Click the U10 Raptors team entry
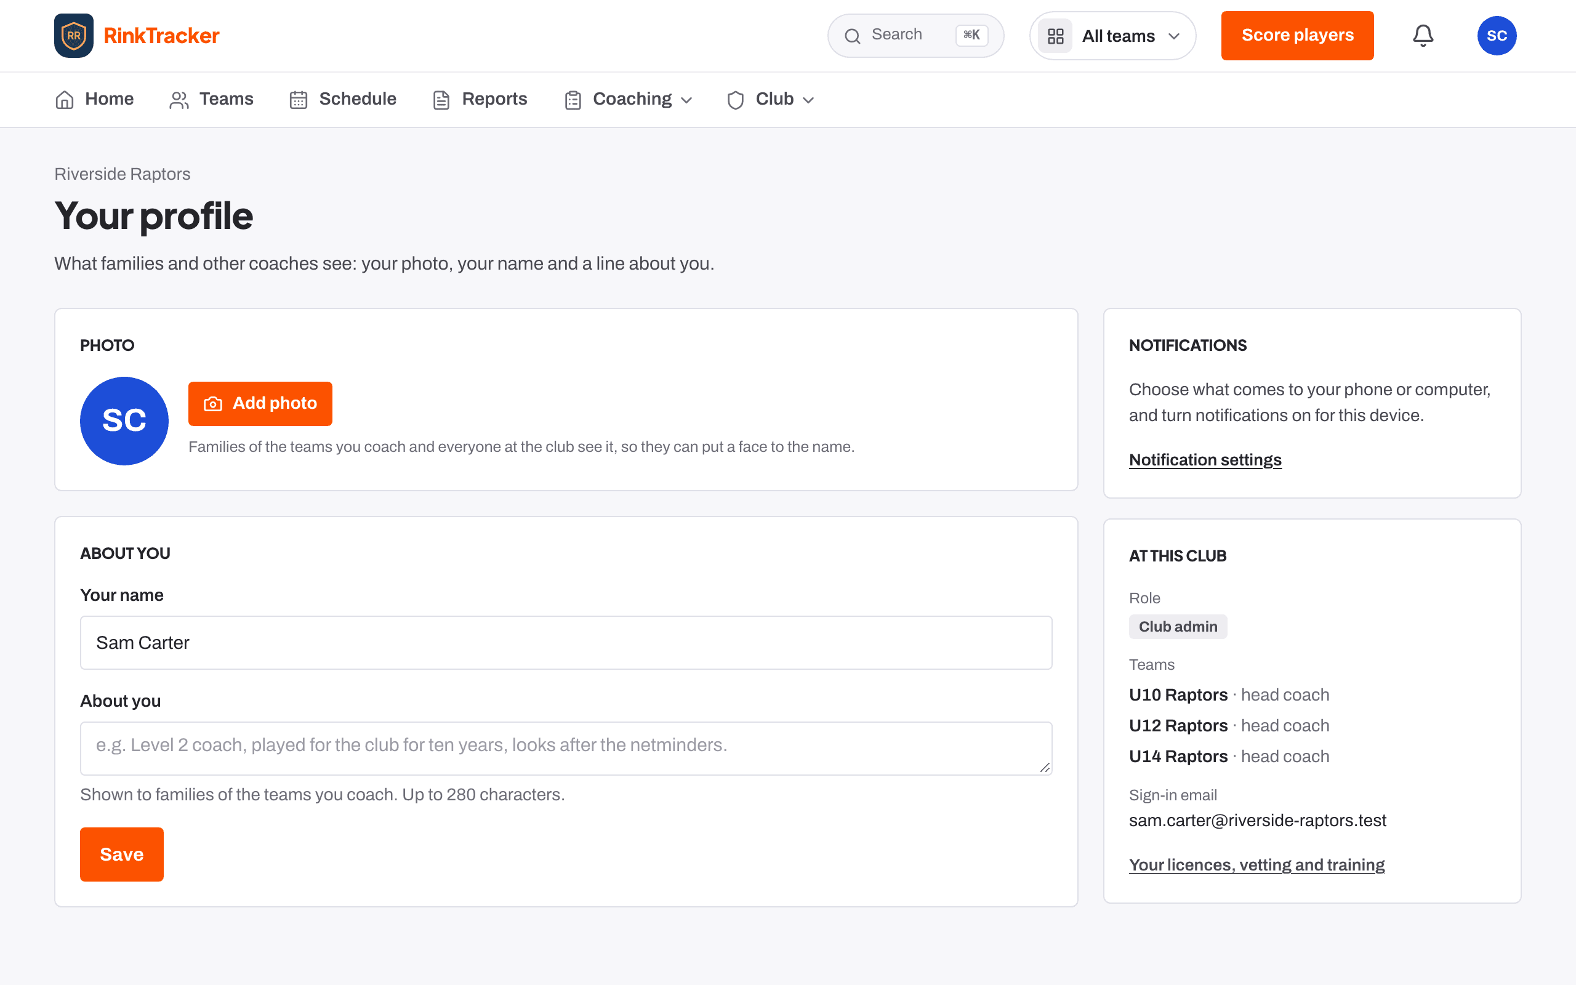 coord(1229,695)
